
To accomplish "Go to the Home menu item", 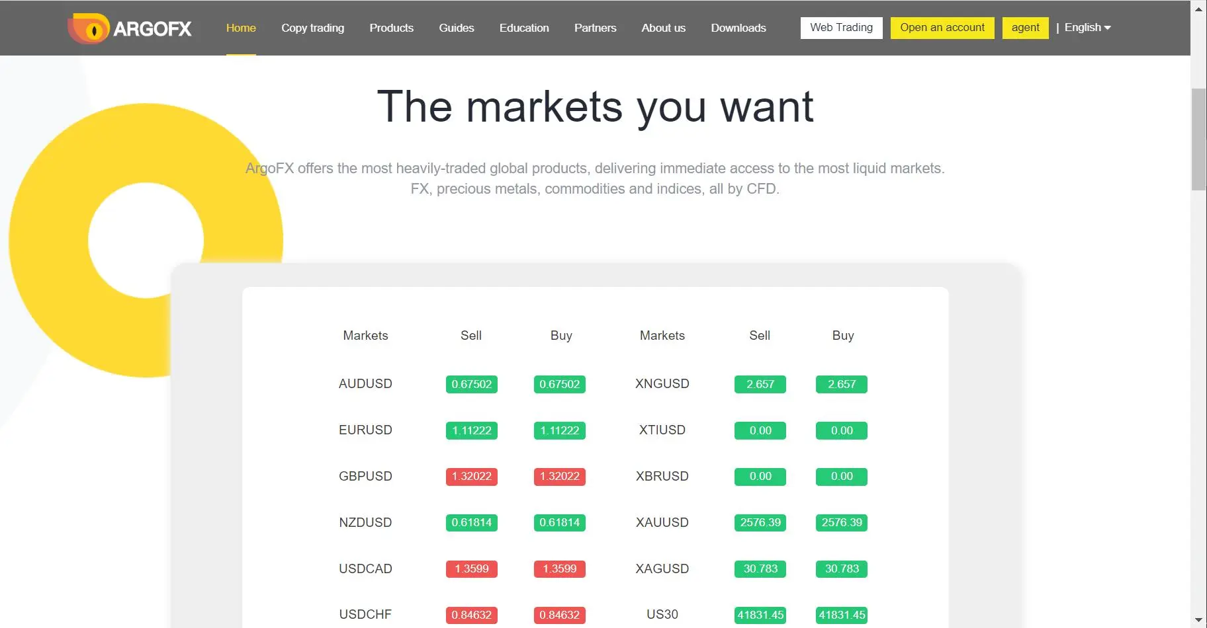I will [x=241, y=28].
